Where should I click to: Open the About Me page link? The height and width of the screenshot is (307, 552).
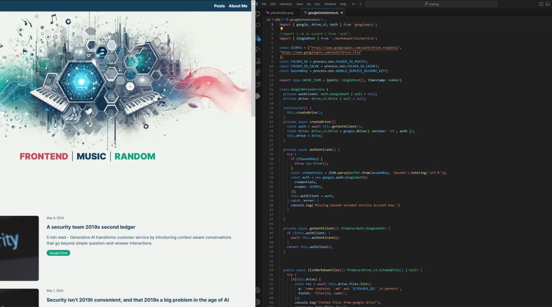tap(238, 6)
